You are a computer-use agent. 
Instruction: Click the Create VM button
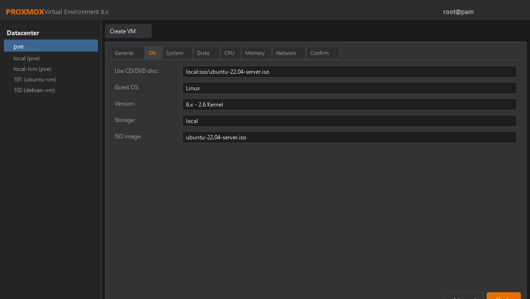coord(128,31)
